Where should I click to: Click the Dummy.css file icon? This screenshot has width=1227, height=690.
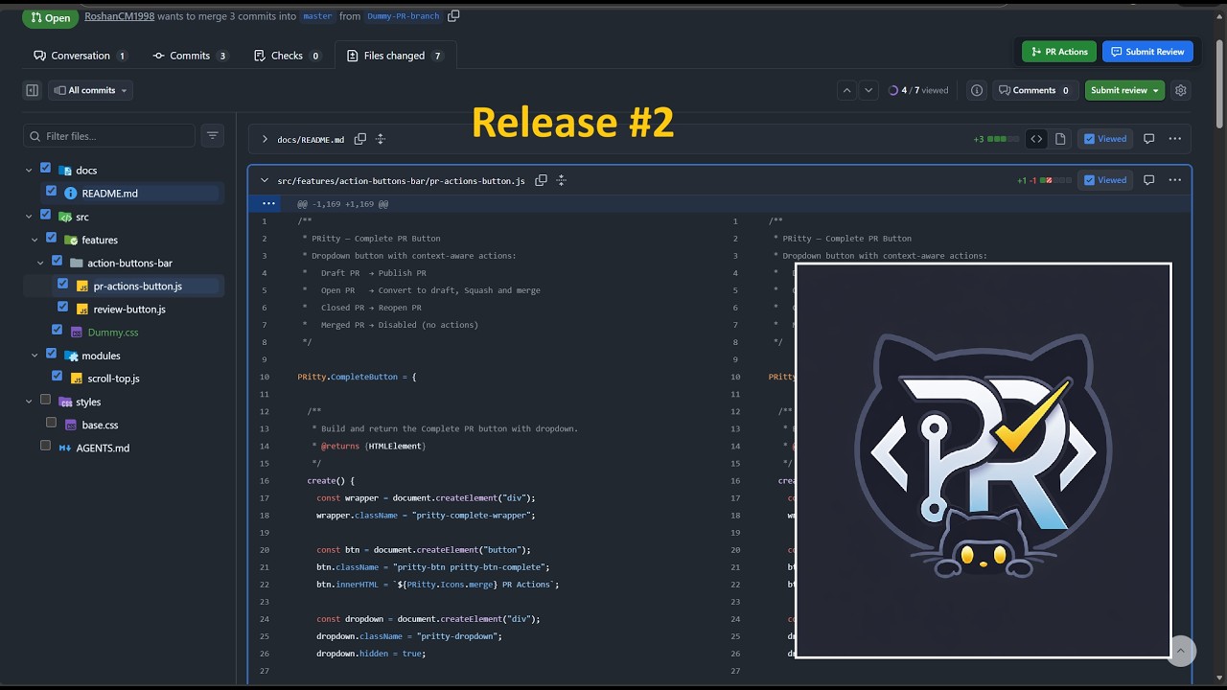76,333
